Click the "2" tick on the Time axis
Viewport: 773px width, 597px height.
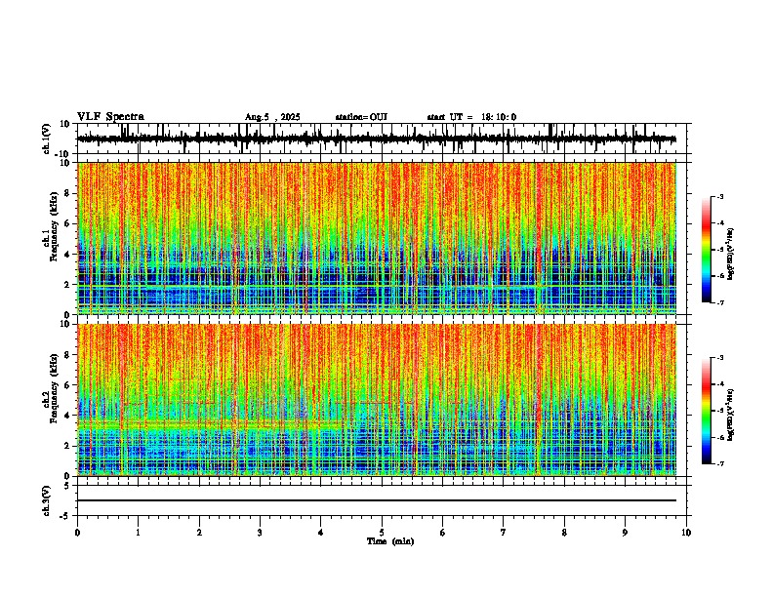click(x=199, y=533)
